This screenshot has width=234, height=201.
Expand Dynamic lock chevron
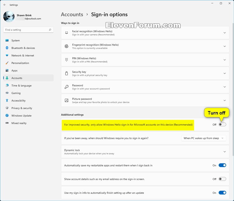pos(225,152)
